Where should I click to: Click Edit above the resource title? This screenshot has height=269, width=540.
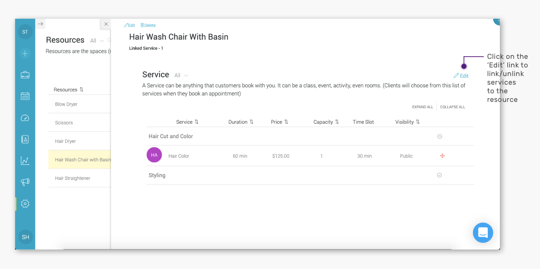[x=129, y=25]
